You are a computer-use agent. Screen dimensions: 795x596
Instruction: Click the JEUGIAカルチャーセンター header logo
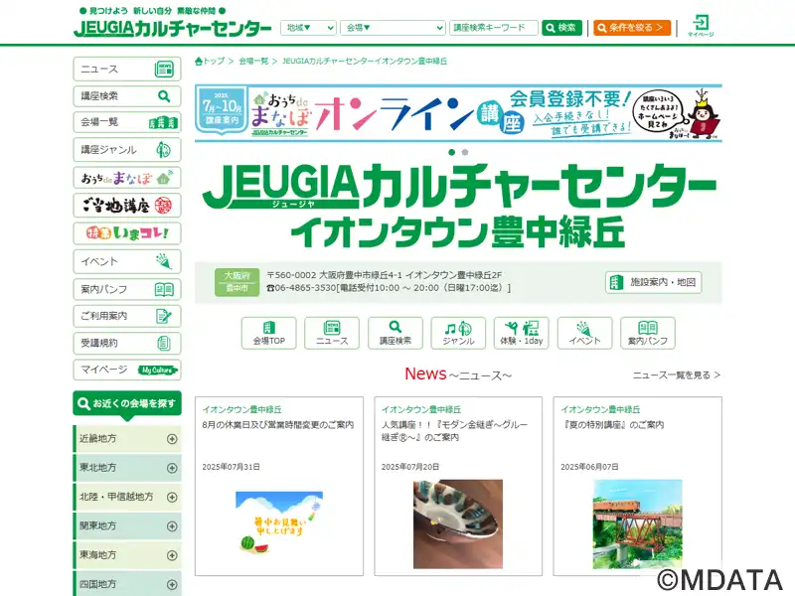172,28
